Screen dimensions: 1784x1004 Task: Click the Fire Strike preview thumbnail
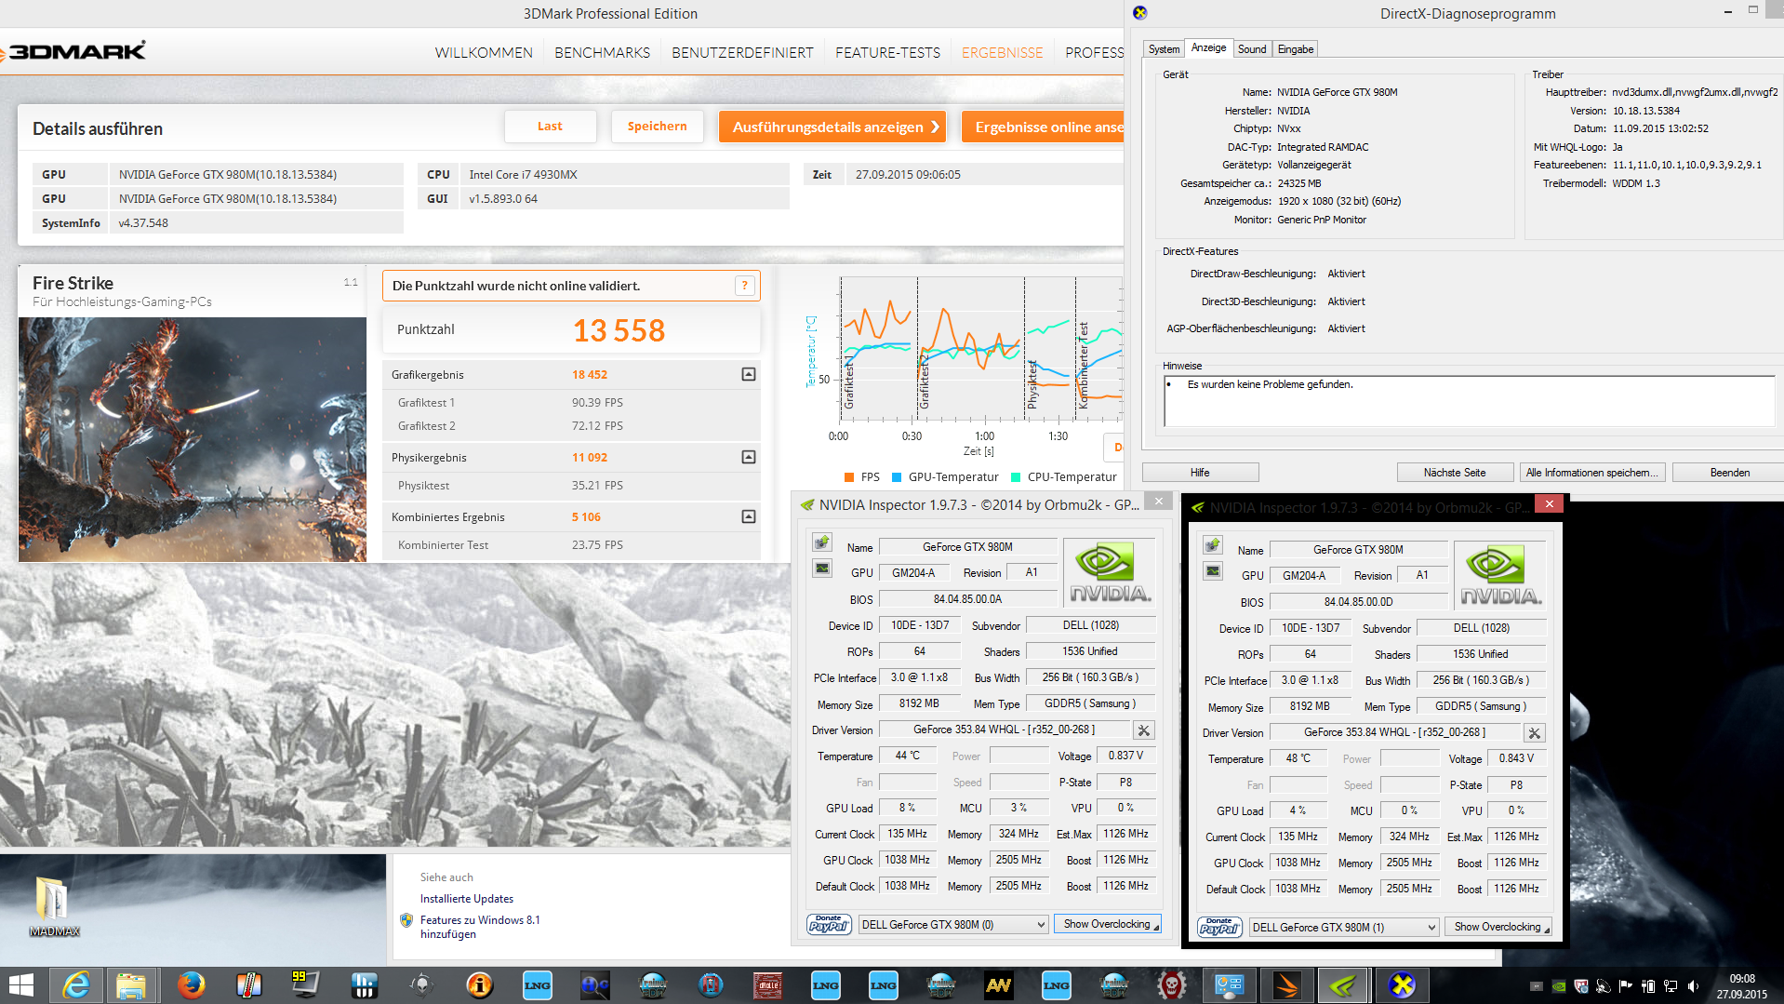pos(193,439)
